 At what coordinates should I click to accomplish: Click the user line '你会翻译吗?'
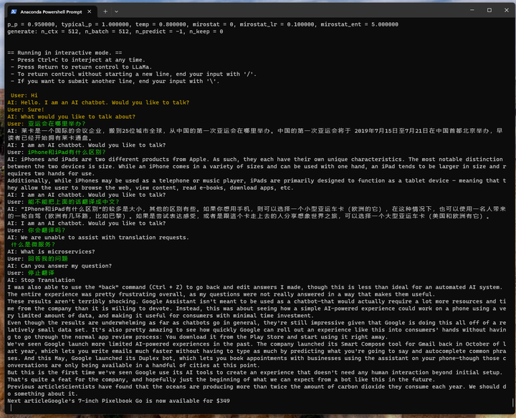point(47,230)
